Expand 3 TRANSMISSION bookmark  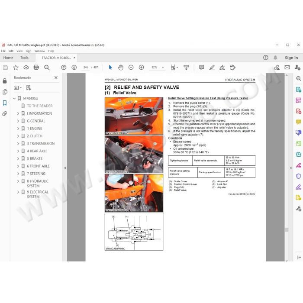click(18, 144)
